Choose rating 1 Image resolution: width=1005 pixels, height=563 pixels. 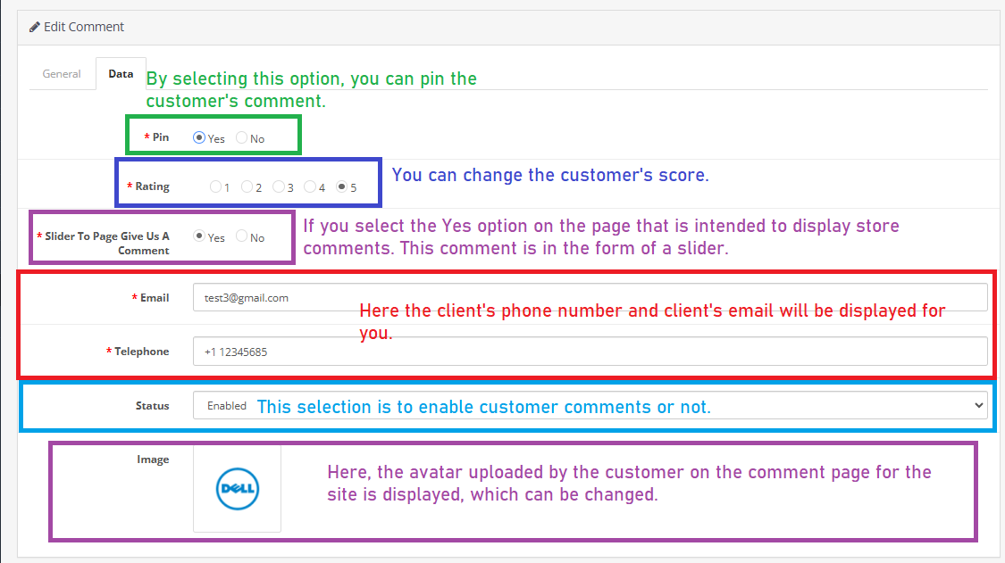tap(215, 187)
